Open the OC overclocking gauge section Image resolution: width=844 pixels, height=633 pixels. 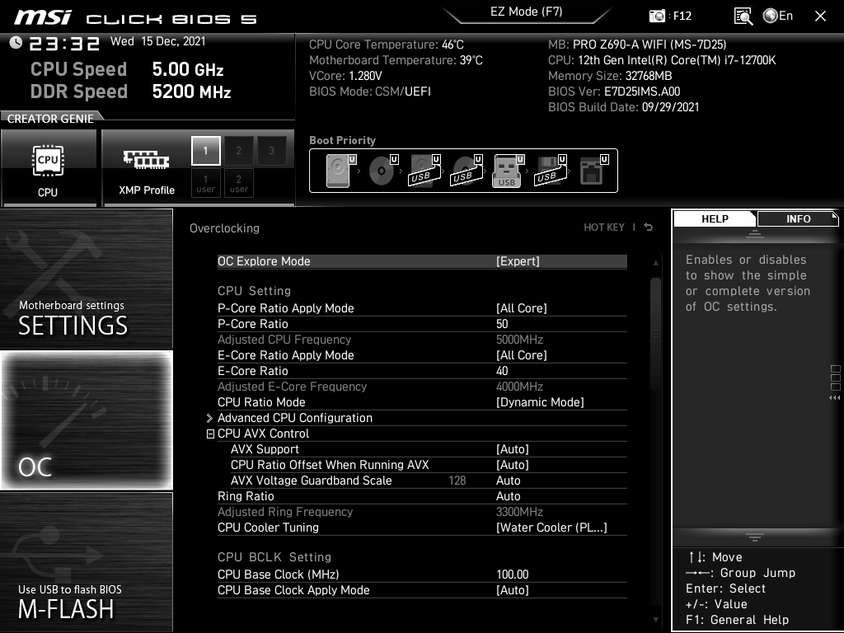click(x=86, y=420)
